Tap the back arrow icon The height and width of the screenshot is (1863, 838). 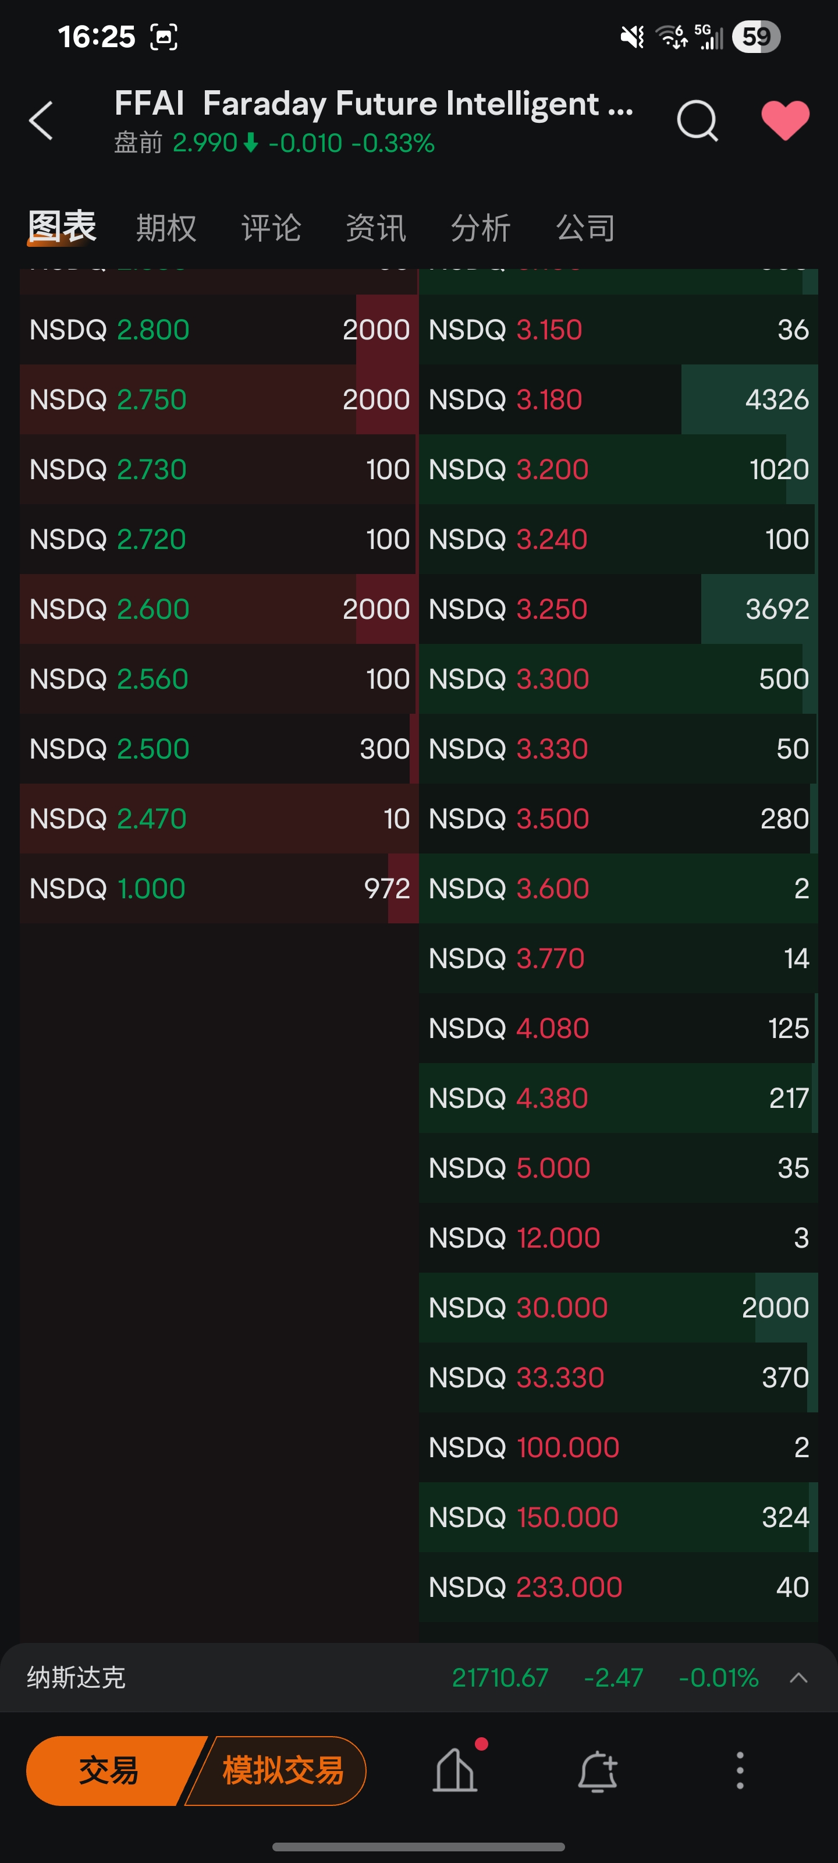click(41, 120)
